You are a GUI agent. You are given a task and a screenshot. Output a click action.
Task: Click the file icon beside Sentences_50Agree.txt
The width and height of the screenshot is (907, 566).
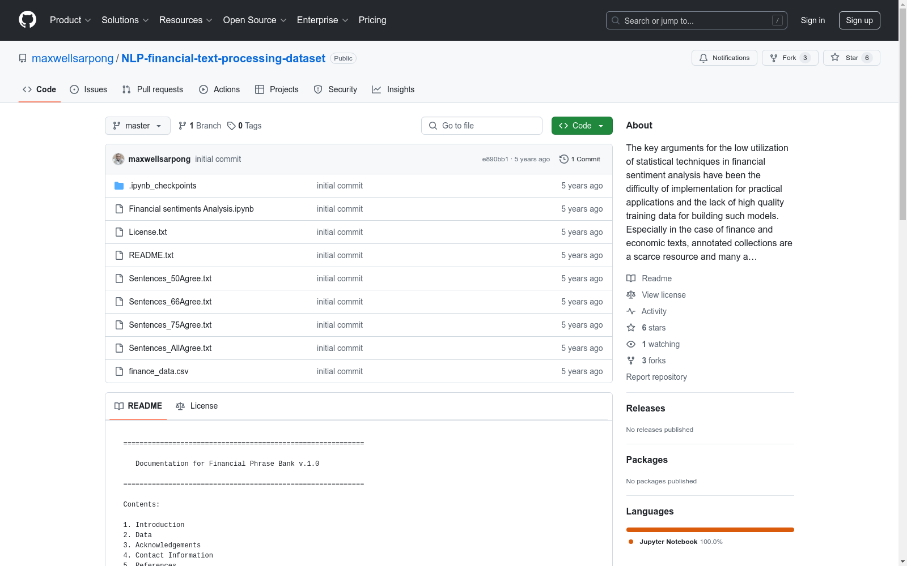click(119, 278)
